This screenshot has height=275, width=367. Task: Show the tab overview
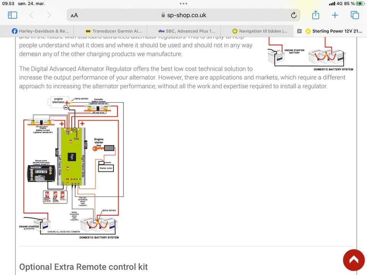(354, 15)
